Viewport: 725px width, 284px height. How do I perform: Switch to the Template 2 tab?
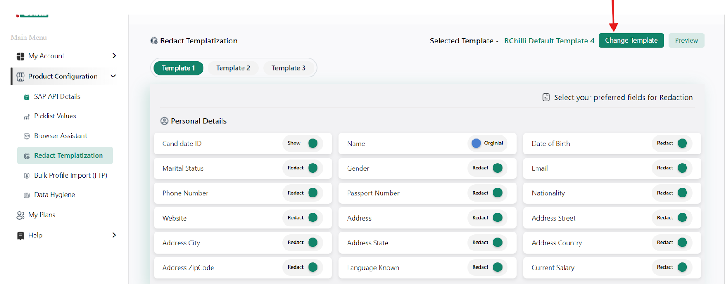coord(233,68)
